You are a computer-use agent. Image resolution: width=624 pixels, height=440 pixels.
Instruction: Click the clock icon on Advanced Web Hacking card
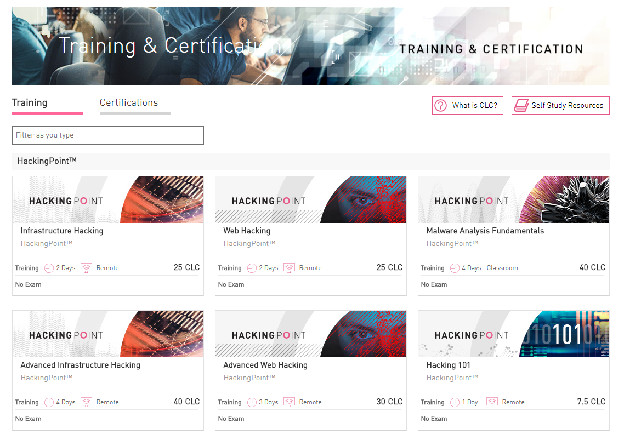click(252, 402)
